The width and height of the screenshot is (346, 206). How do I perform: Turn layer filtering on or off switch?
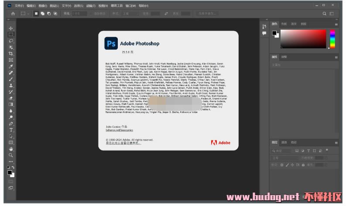tap(327, 150)
